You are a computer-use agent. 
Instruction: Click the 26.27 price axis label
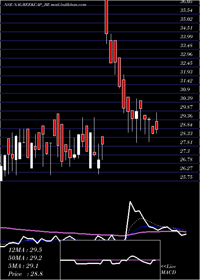(186, 168)
